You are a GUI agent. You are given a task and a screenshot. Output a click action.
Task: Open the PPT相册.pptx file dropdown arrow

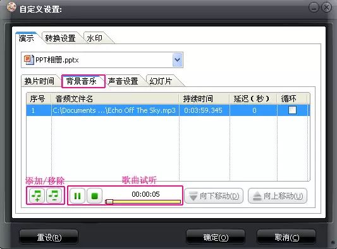177,60
